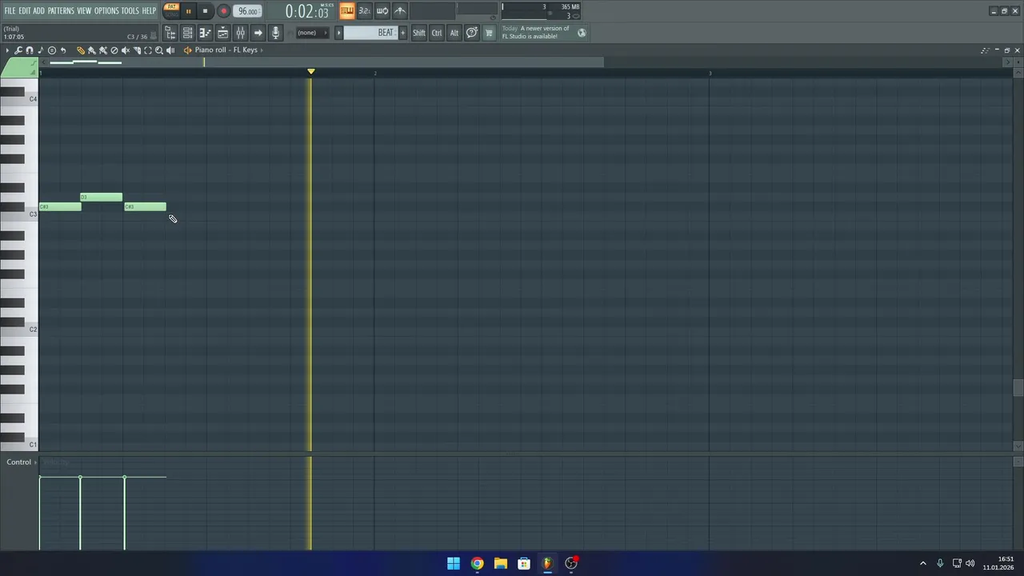The image size is (1024, 576).
Task: Click the piano roll undo arrow icon
Action: pyautogui.click(x=63, y=50)
